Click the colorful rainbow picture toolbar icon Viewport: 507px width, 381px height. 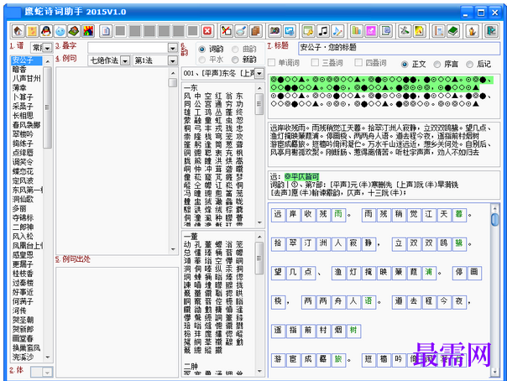[88, 31]
